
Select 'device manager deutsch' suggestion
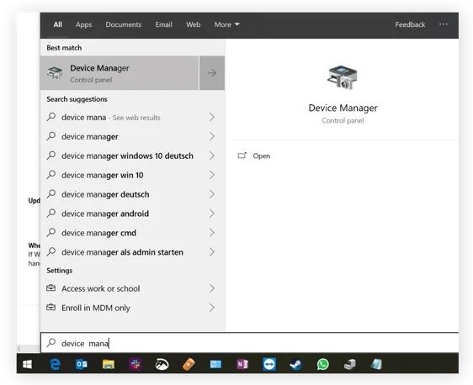tap(132, 194)
